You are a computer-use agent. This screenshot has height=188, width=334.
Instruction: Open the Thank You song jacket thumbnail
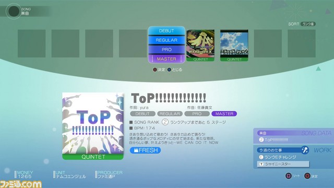click(x=234, y=45)
